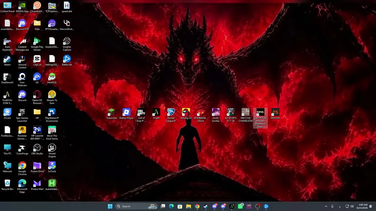Select the Auto Keyboard desktop icon
Screen dimensions: 376x211
[x=7, y=45]
